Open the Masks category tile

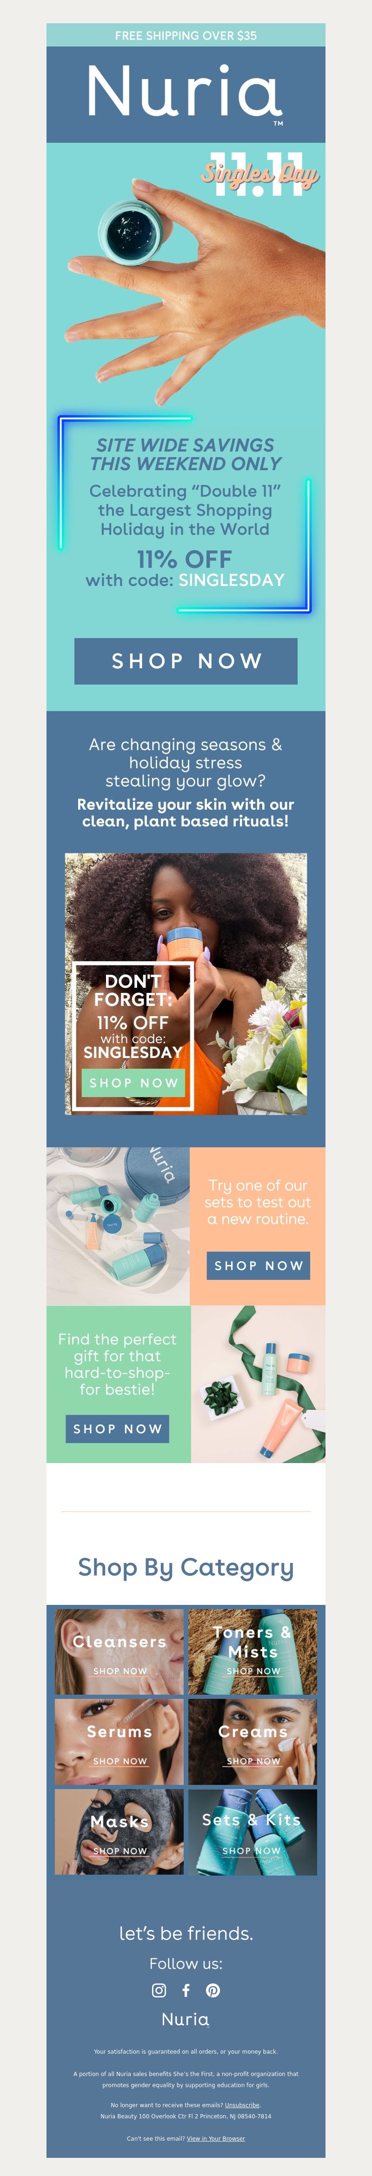tap(119, 1831)
